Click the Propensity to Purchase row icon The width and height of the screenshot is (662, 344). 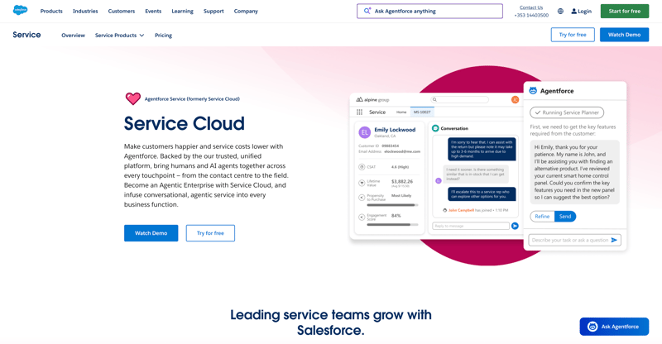coord(362,198)
